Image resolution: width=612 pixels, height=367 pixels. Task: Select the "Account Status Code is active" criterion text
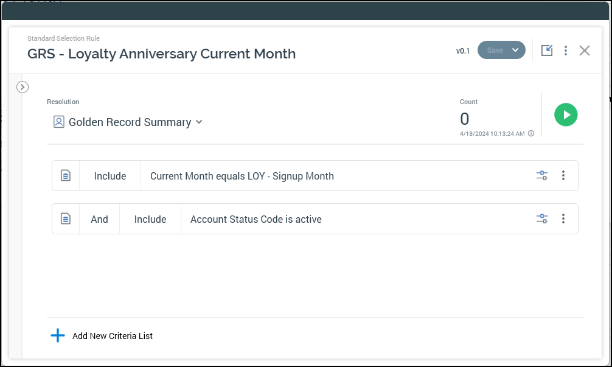tap(256, 219)
